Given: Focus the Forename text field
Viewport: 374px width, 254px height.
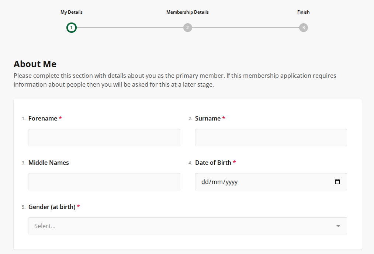Looking at the screenshot, I should pyautogui.click(x=104, y=138).
